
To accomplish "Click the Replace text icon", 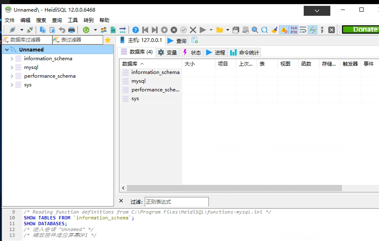I will [265, 30].
